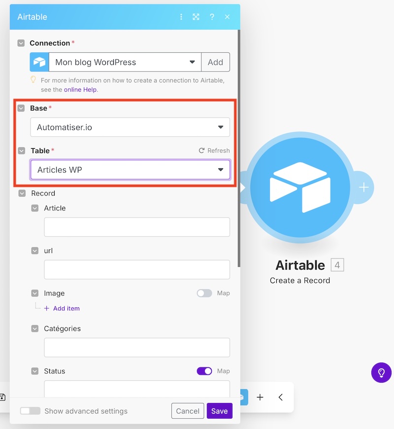Viewport: 394px width, 429px height.
Task: Click into the Status input field
Action: tap(137, 389)
